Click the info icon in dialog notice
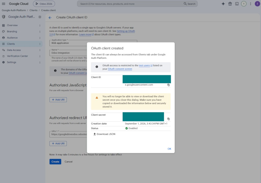The width and height of the screenshot is (261, 183). tap(97, 67)
